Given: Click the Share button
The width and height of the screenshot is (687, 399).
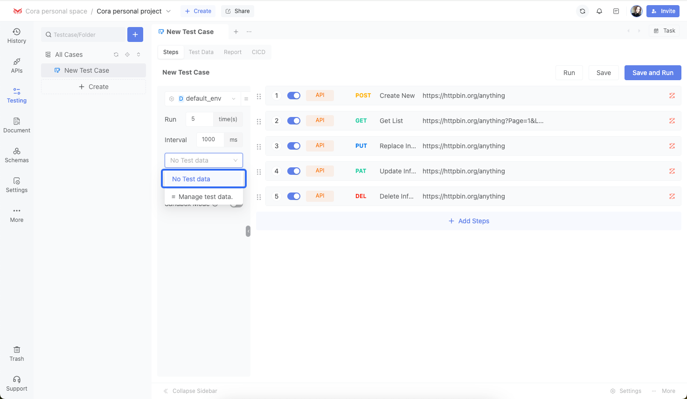Looking at the screenshot, I should [x=237, y=11].
